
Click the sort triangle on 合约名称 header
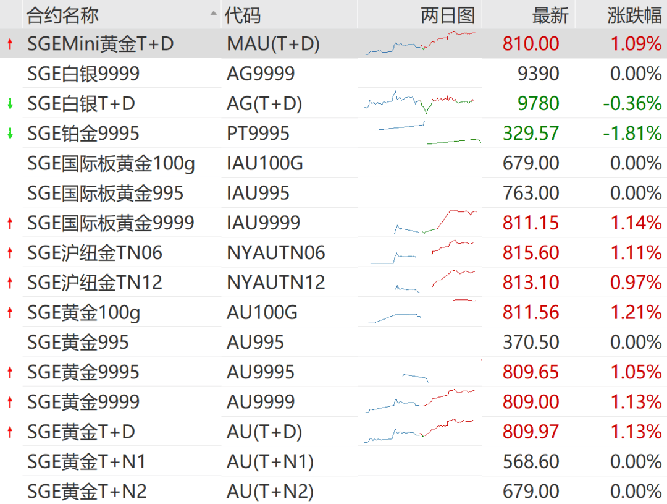(x=212, y=14)
